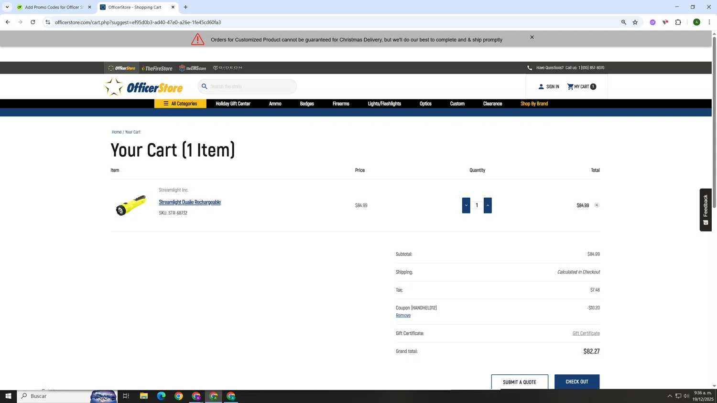717x403 pixels.
Task: Decrease item quantity with down arrow
Action: [x=466, y=205]
